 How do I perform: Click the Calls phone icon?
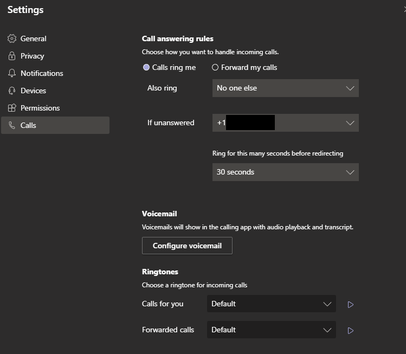(x=12, y=125)
